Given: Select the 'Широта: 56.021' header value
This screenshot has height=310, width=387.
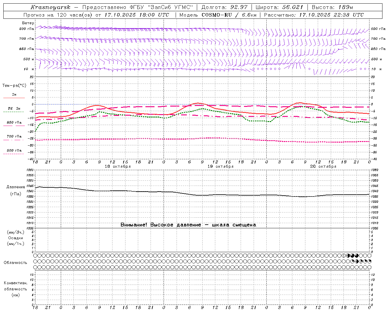Looking at the screenshot, I should pyautogui.click(x=279, y=7).
